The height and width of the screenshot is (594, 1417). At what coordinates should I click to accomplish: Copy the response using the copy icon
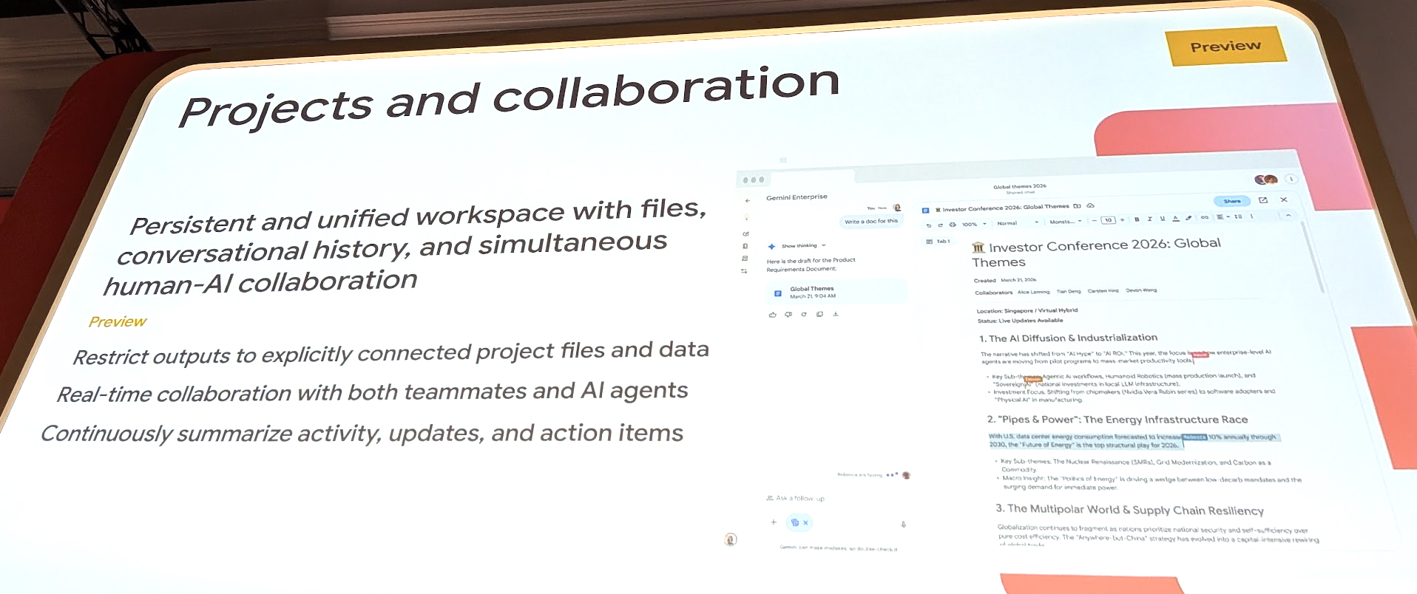[819, 314]
